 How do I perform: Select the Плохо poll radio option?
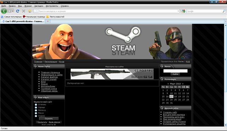click(x=36, y=113)
